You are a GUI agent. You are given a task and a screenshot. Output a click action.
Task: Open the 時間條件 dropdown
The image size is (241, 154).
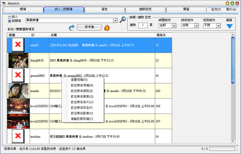174,26
